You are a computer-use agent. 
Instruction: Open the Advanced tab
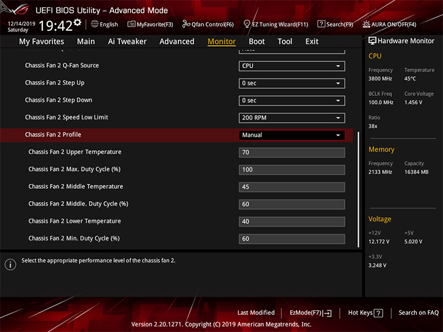[x=177, y=42]
